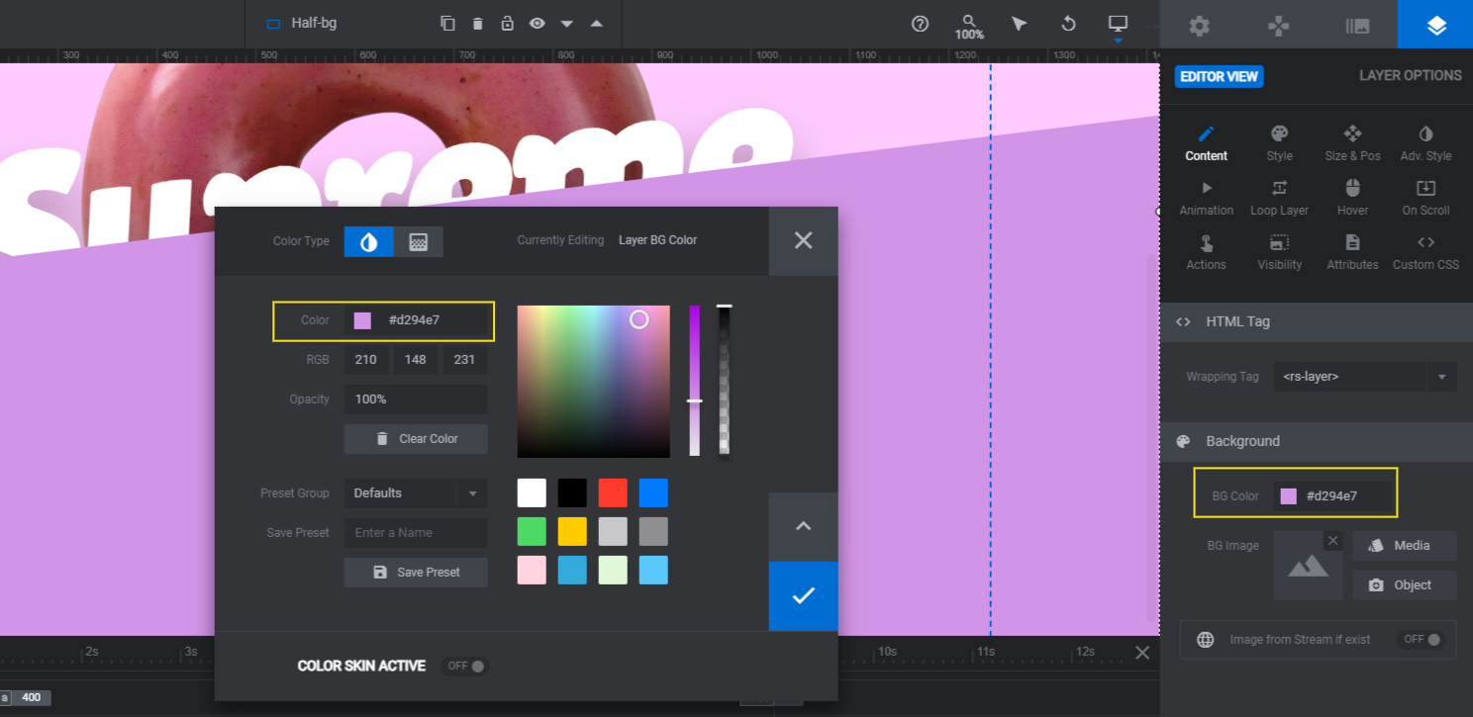Open the Style palette section
This screenshot has height=717, width=1473.
pos(1279,143)
